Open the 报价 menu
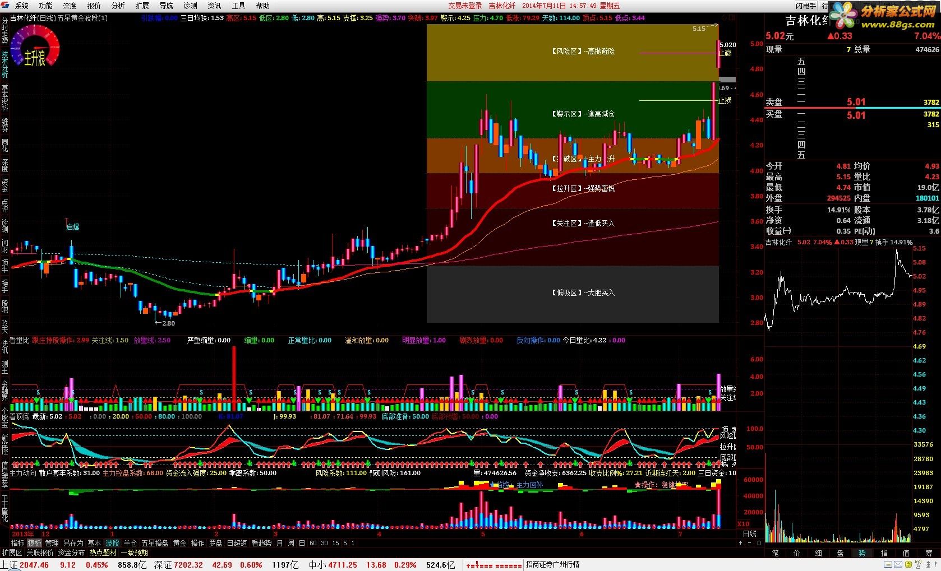The width and height of the screenshot is (941, 571). pyautogui.click(x=94, y=6)
